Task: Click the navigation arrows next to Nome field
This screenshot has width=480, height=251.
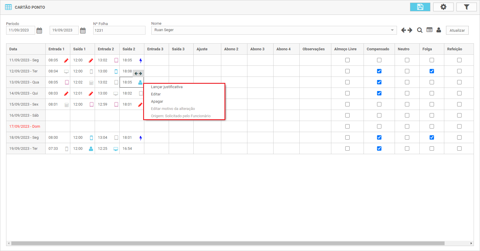Action: [407, 30]
